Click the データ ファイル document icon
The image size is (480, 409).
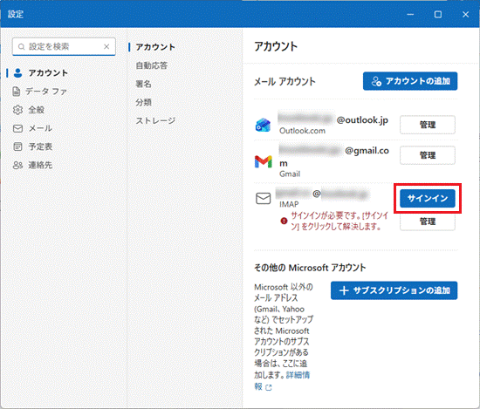coord(17,92)
